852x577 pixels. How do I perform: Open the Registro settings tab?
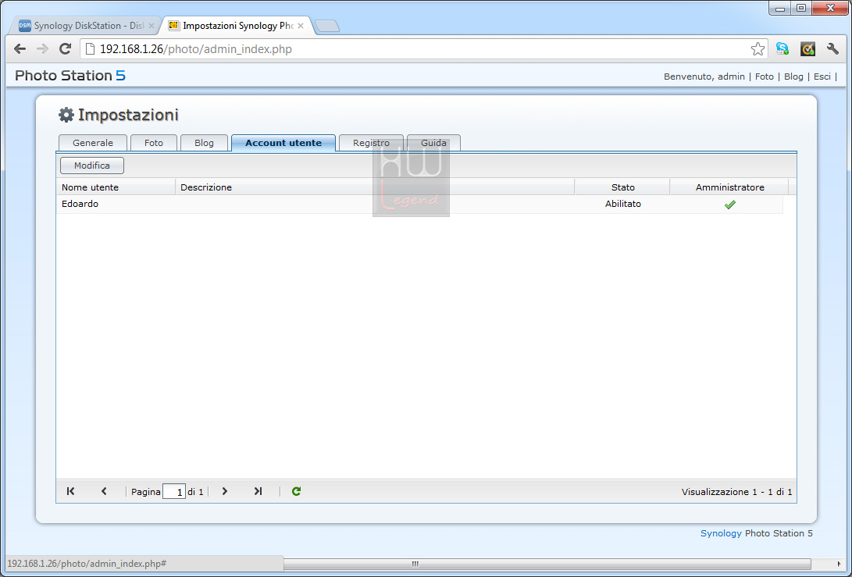click(371, 143)
